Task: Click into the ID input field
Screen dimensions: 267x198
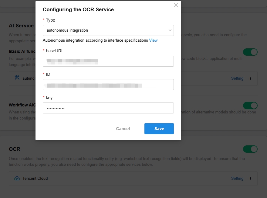Action: (108, 85)
